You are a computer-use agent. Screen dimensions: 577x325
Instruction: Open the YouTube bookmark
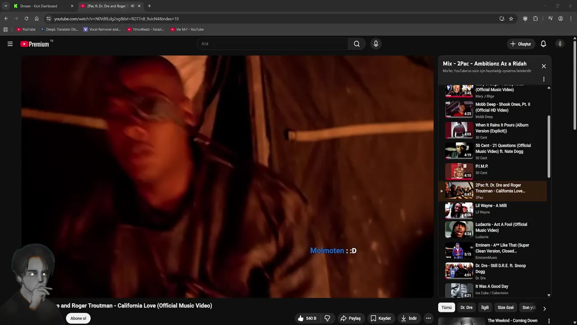[x=26, y=29]
